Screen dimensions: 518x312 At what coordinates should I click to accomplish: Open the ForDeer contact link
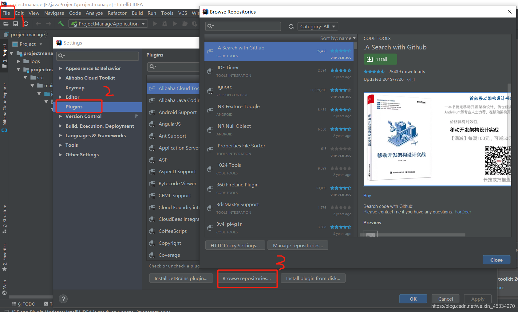pos(463,212)
